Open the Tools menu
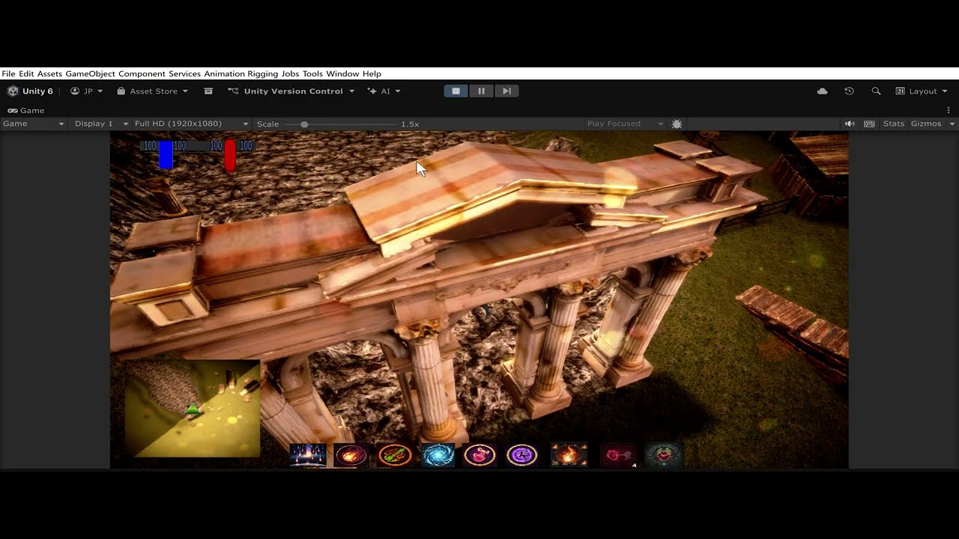Image resolution: width=959 pixels, height=539 pixels. (312, 74)
